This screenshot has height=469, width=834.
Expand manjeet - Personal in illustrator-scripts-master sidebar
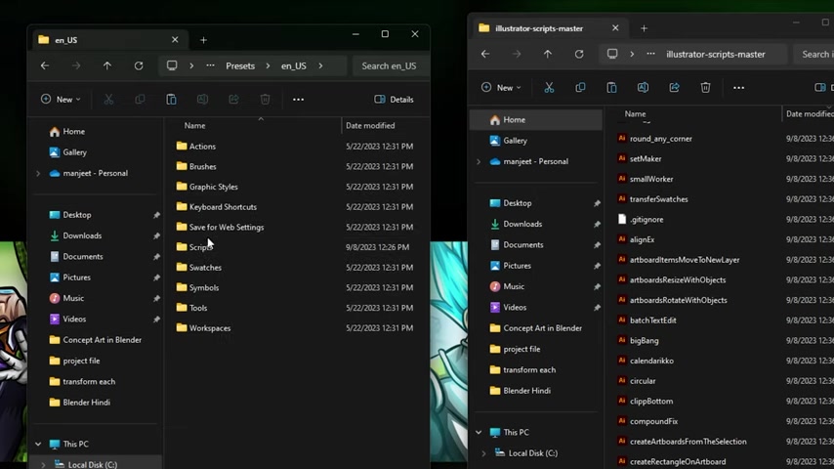tap(479, 162)
